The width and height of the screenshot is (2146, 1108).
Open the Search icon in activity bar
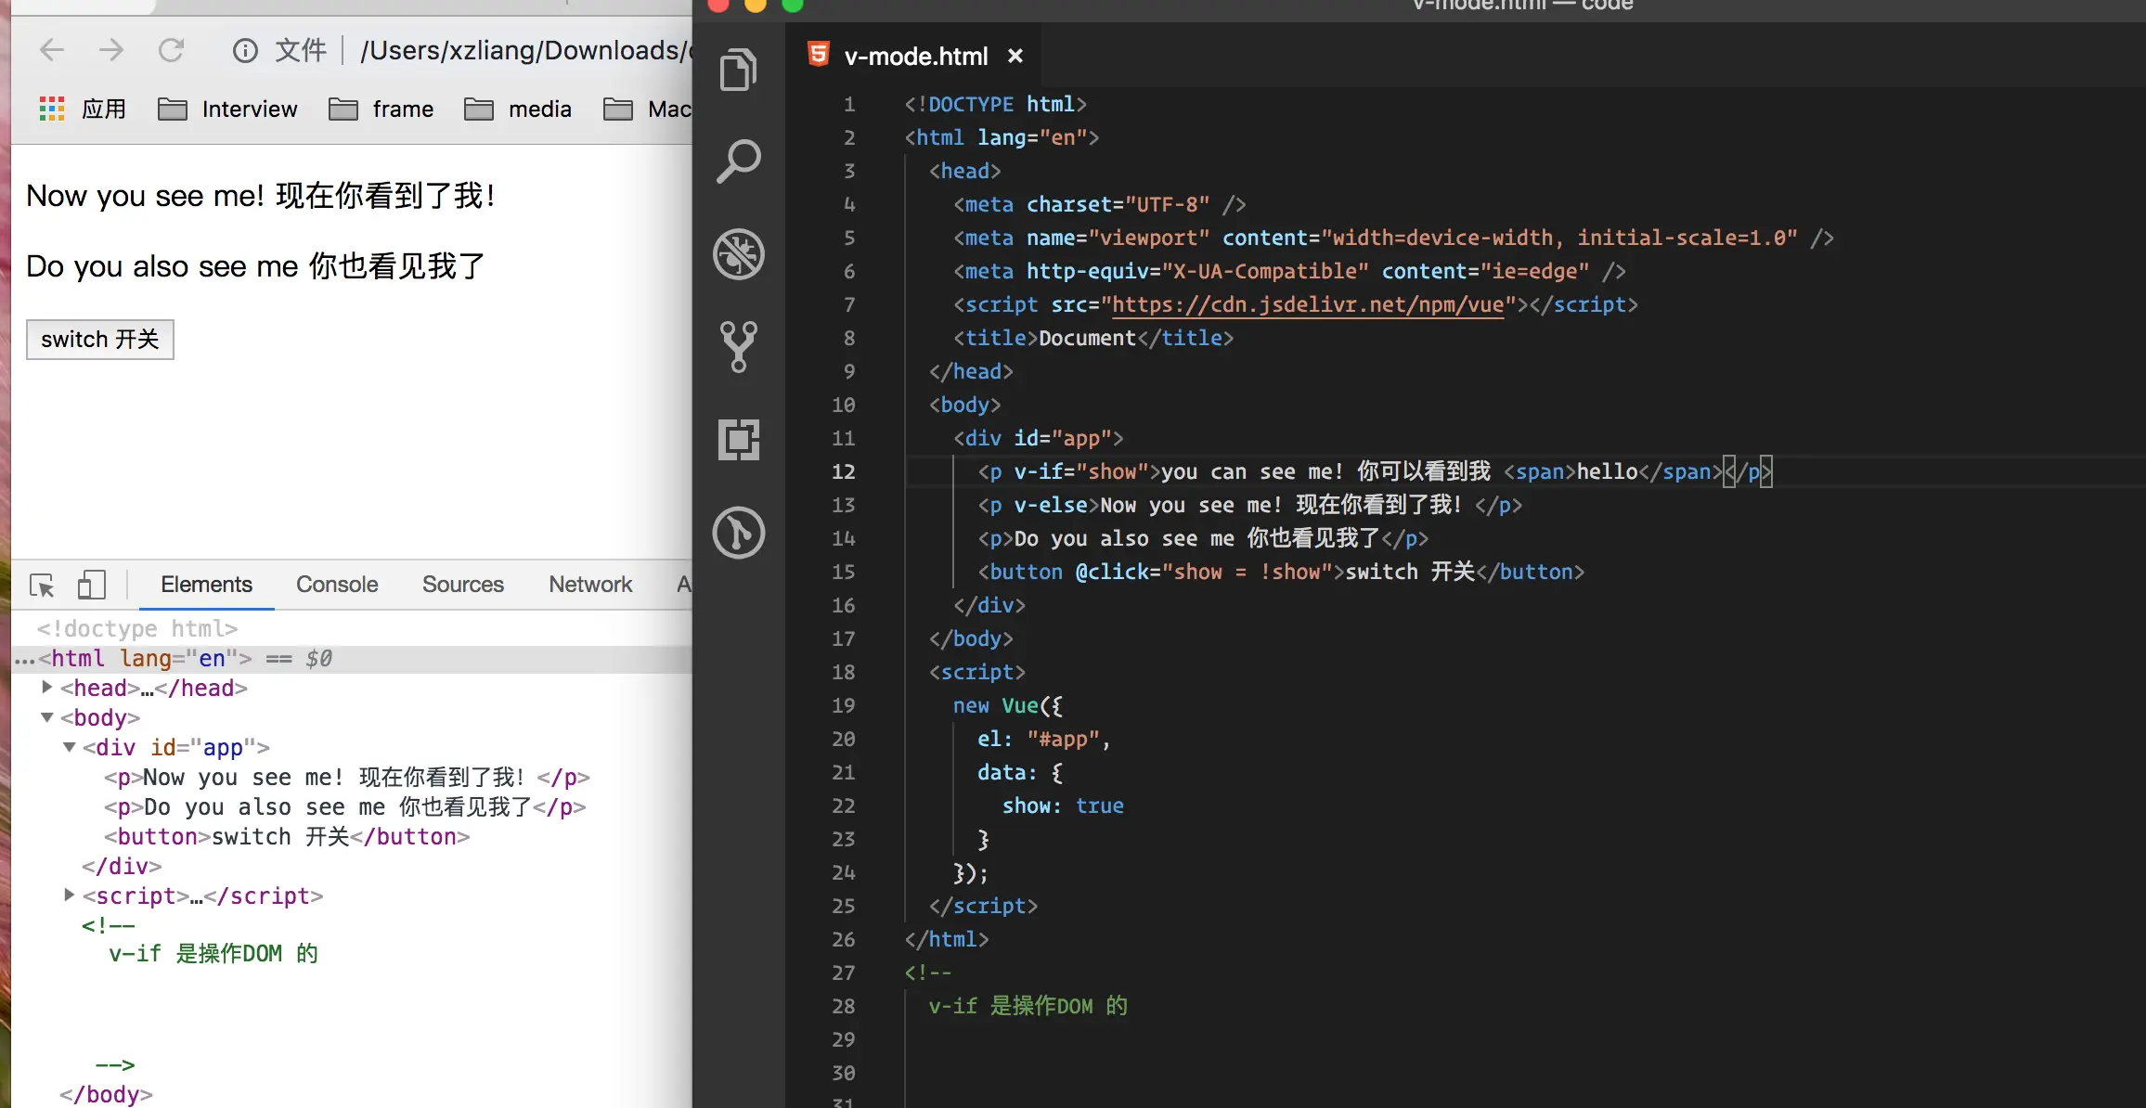(738, 161)
